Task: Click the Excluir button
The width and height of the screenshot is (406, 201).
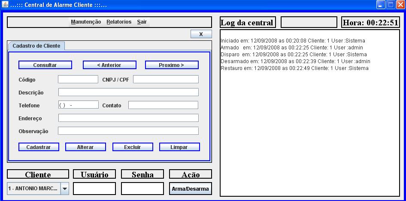Action: pyautogui.click(x=133, y=147)
